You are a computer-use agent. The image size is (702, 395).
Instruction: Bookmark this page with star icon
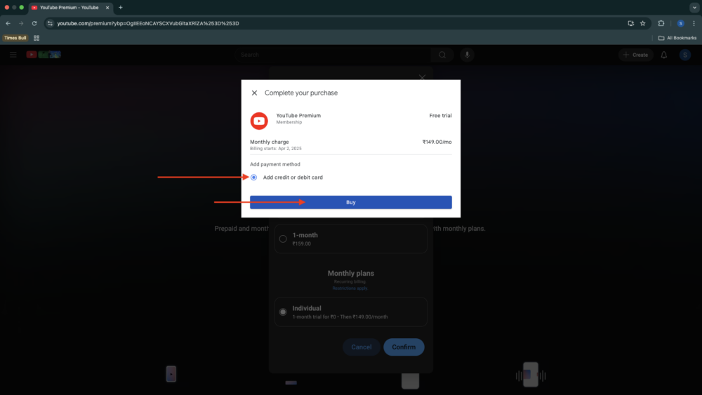pyautogui.click(x=643, y=23)
